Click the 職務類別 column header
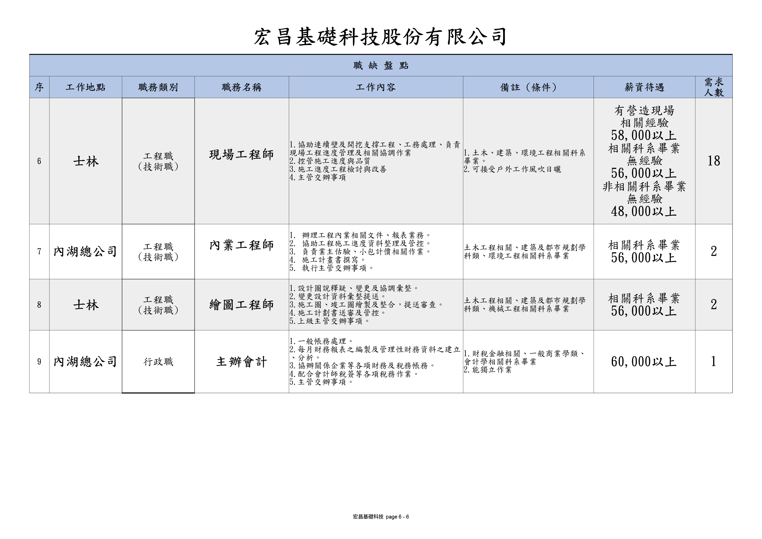This screenshot has width=762, height=539. click(158, 87)
